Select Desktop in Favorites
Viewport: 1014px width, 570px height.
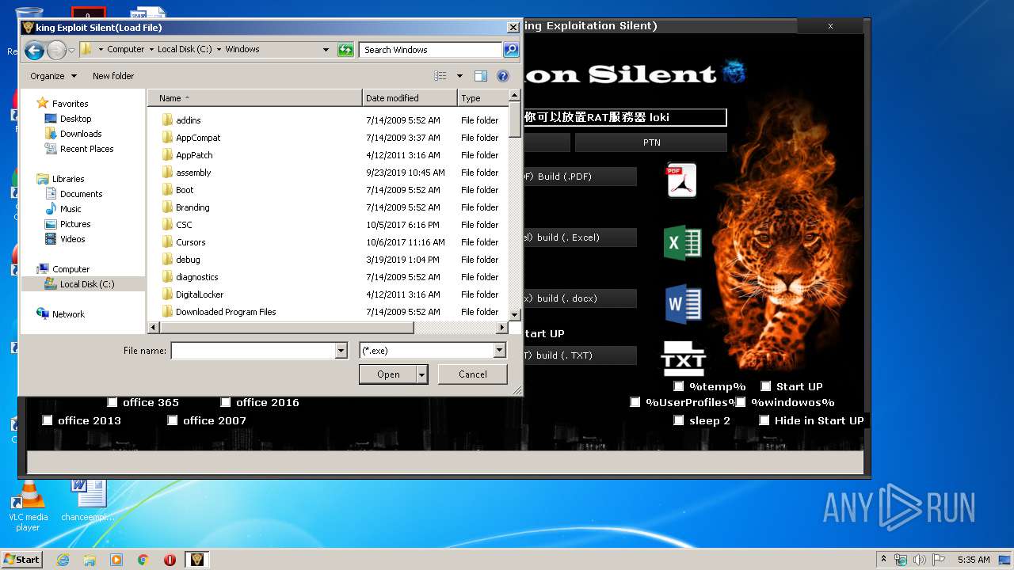(x=75, y=119)
